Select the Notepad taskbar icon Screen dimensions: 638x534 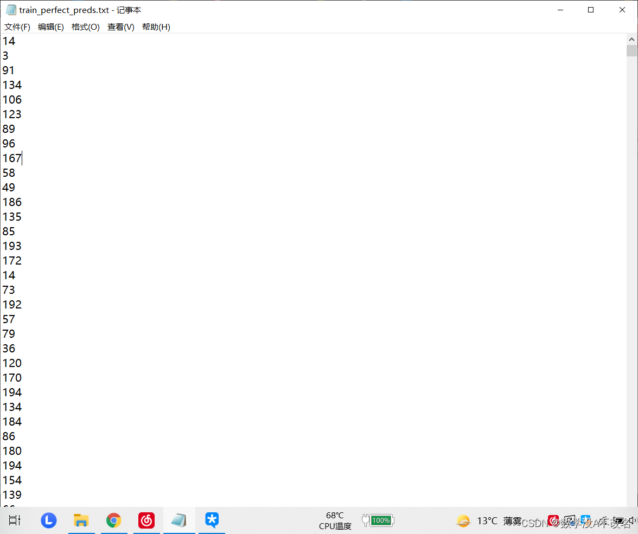tap(179, 520)
